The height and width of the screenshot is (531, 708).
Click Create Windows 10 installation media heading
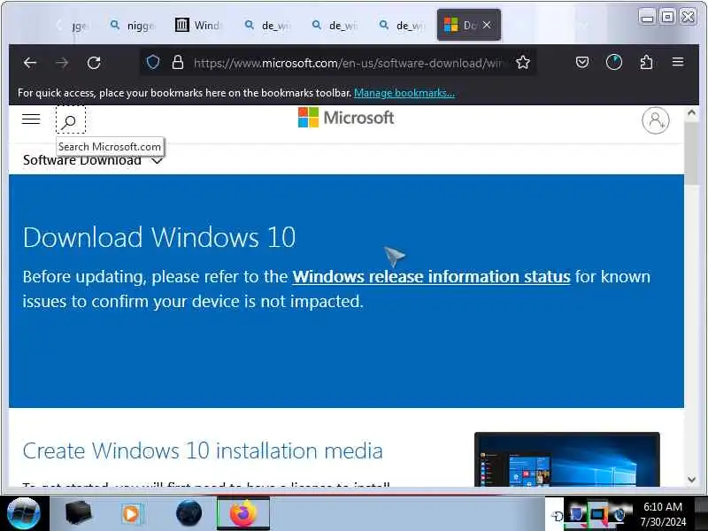point(203,450)
